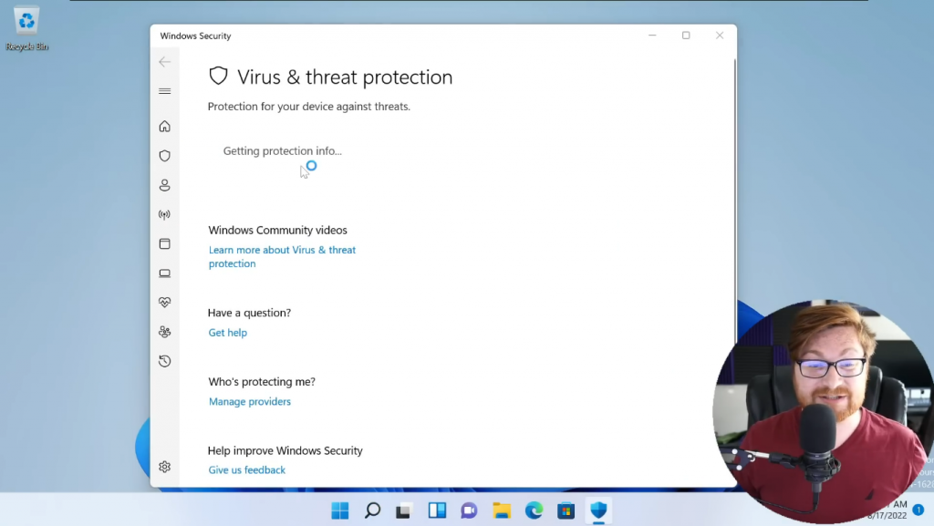Click the Help improve Windows Security heading
The image size is (934, 526).
(285, 451)
